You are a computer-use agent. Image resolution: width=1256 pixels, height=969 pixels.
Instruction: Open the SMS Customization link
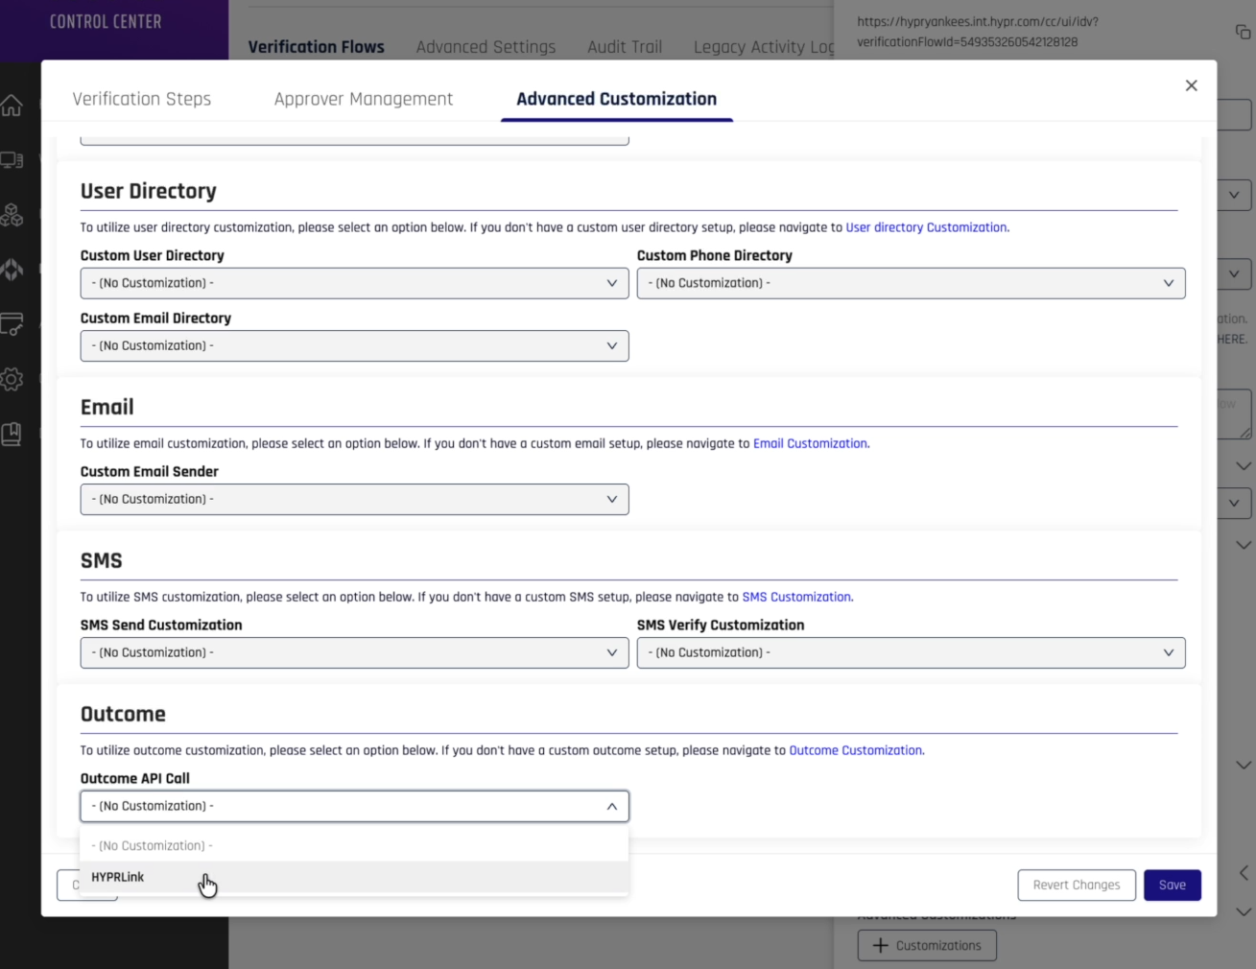click(x=796, y=597)
